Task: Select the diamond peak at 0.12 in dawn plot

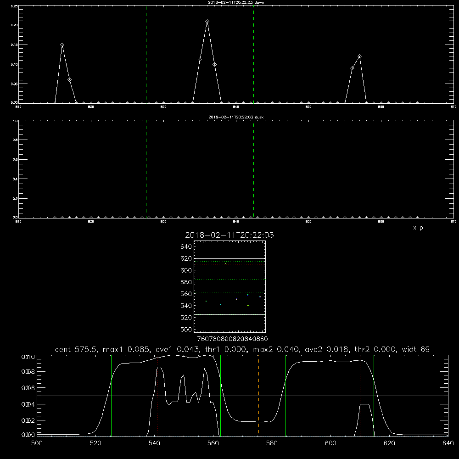Action: [359, 56]
